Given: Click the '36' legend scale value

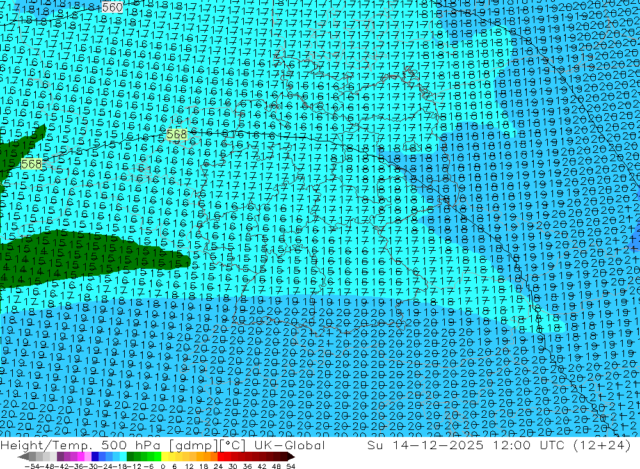Looking at the screenshot, I should [x=247, y=466].
